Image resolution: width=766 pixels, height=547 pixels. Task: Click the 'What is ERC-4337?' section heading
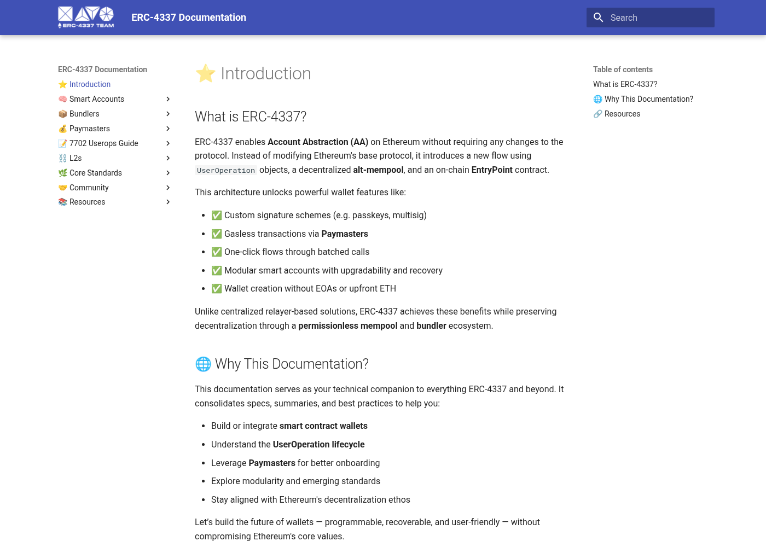pos(251,117)
